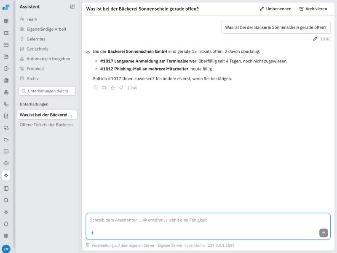The height and width of the screenshot is (253, 337).
Task: Send the message with the arrow button
Action: pos(324,233)
